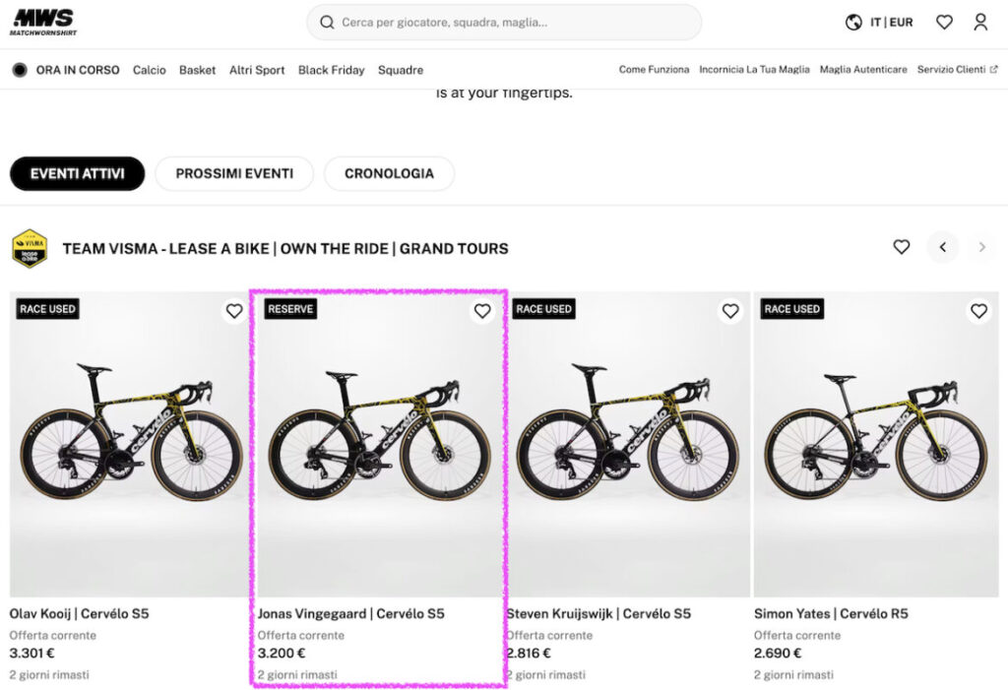Click the search magnifier icon
Viewport: 1008px width, 690px height.
327,22
